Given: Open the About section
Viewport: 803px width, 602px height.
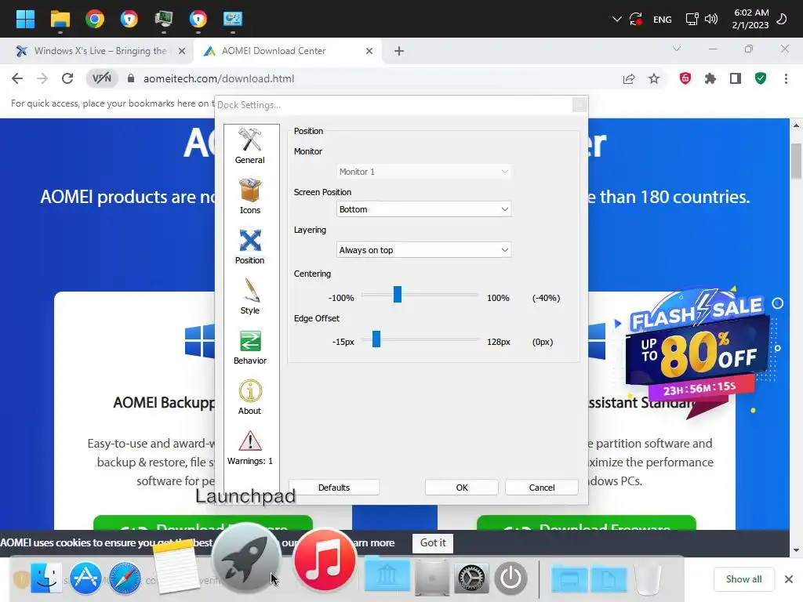Looking at the screenshot, I should click(x=250, y=397).
